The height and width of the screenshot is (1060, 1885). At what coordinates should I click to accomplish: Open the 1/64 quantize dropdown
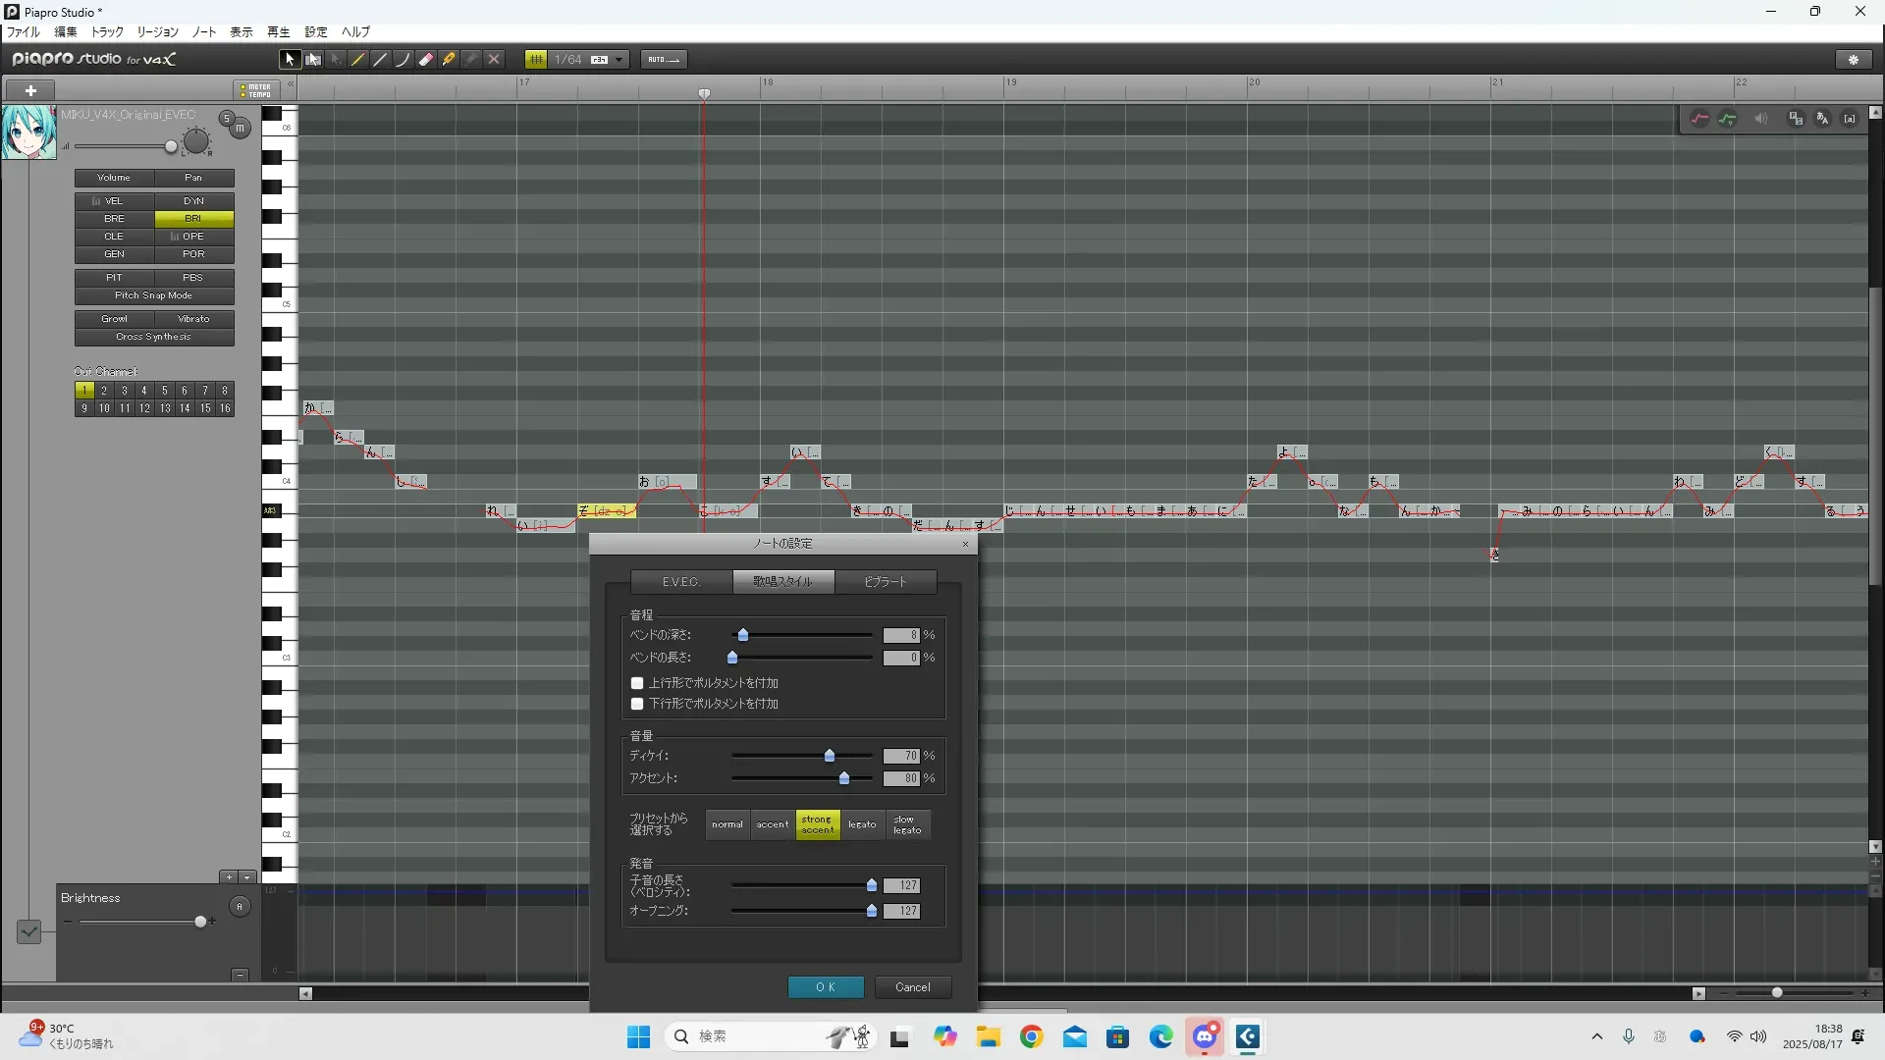click(x=619, y=60)
